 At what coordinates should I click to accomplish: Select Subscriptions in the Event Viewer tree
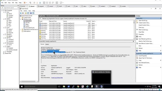27,31
